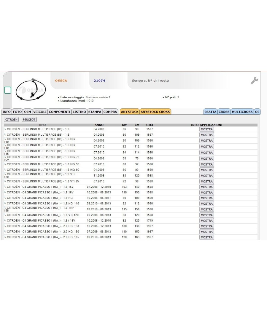Click year range '07.2008 - 12.2010'
Image resolution: width=267 pixels, height=311 pixels.
coord(99,187)
